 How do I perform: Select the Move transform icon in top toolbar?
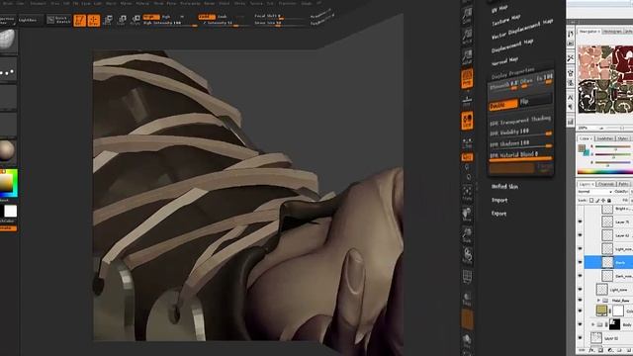(108, 20)
